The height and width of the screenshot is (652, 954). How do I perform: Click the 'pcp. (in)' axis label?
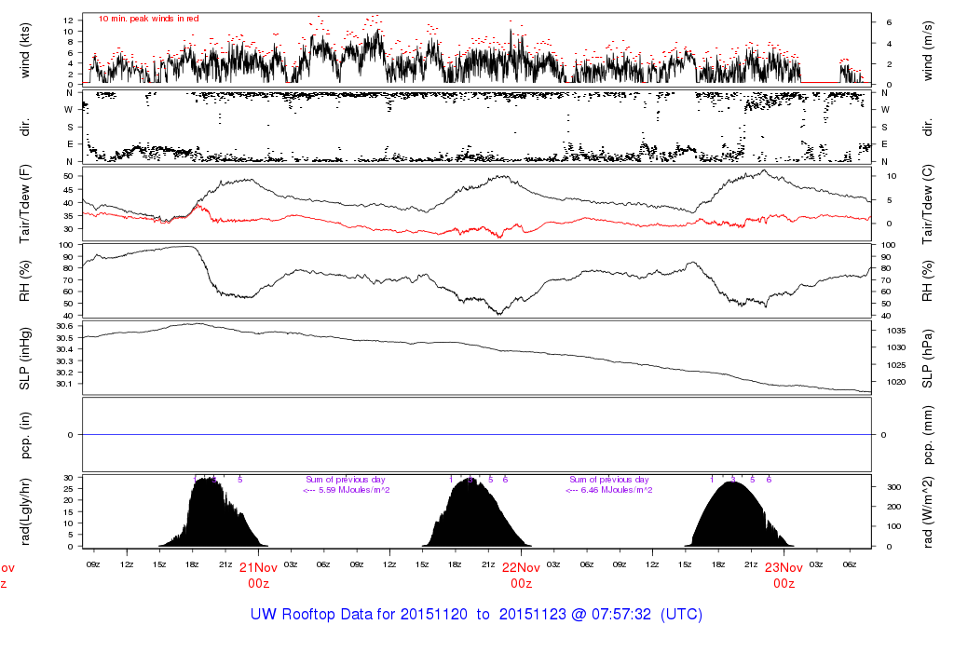25,434
